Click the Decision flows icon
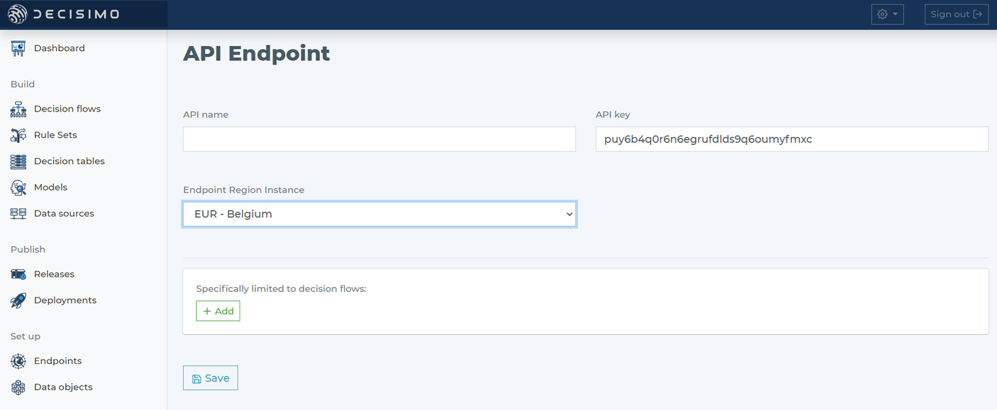997x410 pixels. [18, 109]
